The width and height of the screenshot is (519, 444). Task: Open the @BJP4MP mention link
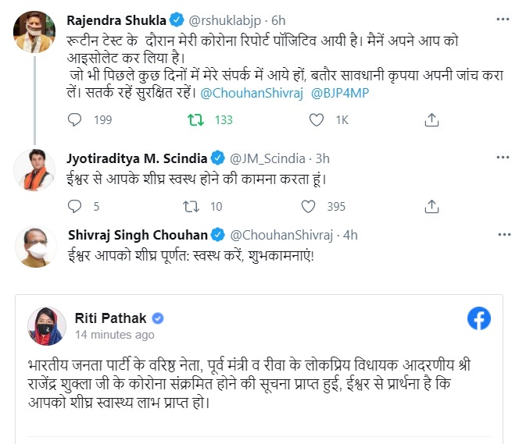point(340,92)
